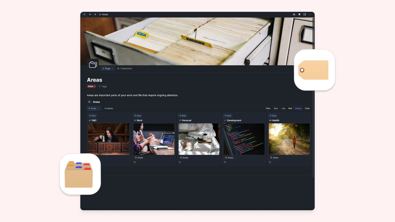395x222 pixels.
Task: Go back with the left arrow
Action: coord(90,14)
